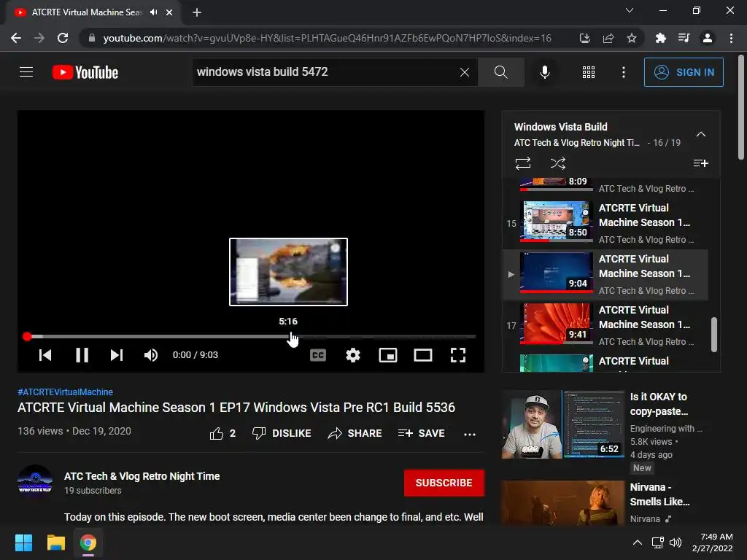Skip to next video in playlist

click(117, 355)
